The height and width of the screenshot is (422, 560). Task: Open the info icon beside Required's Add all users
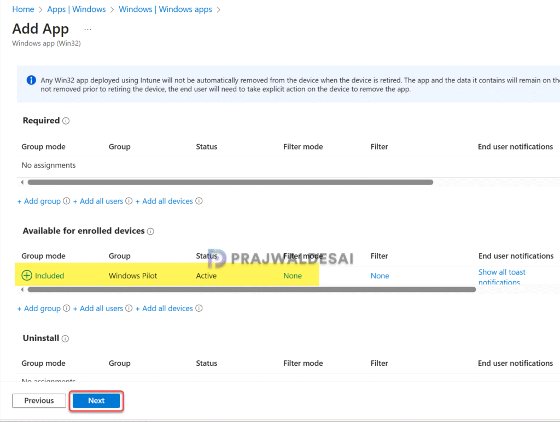point(129,201)
